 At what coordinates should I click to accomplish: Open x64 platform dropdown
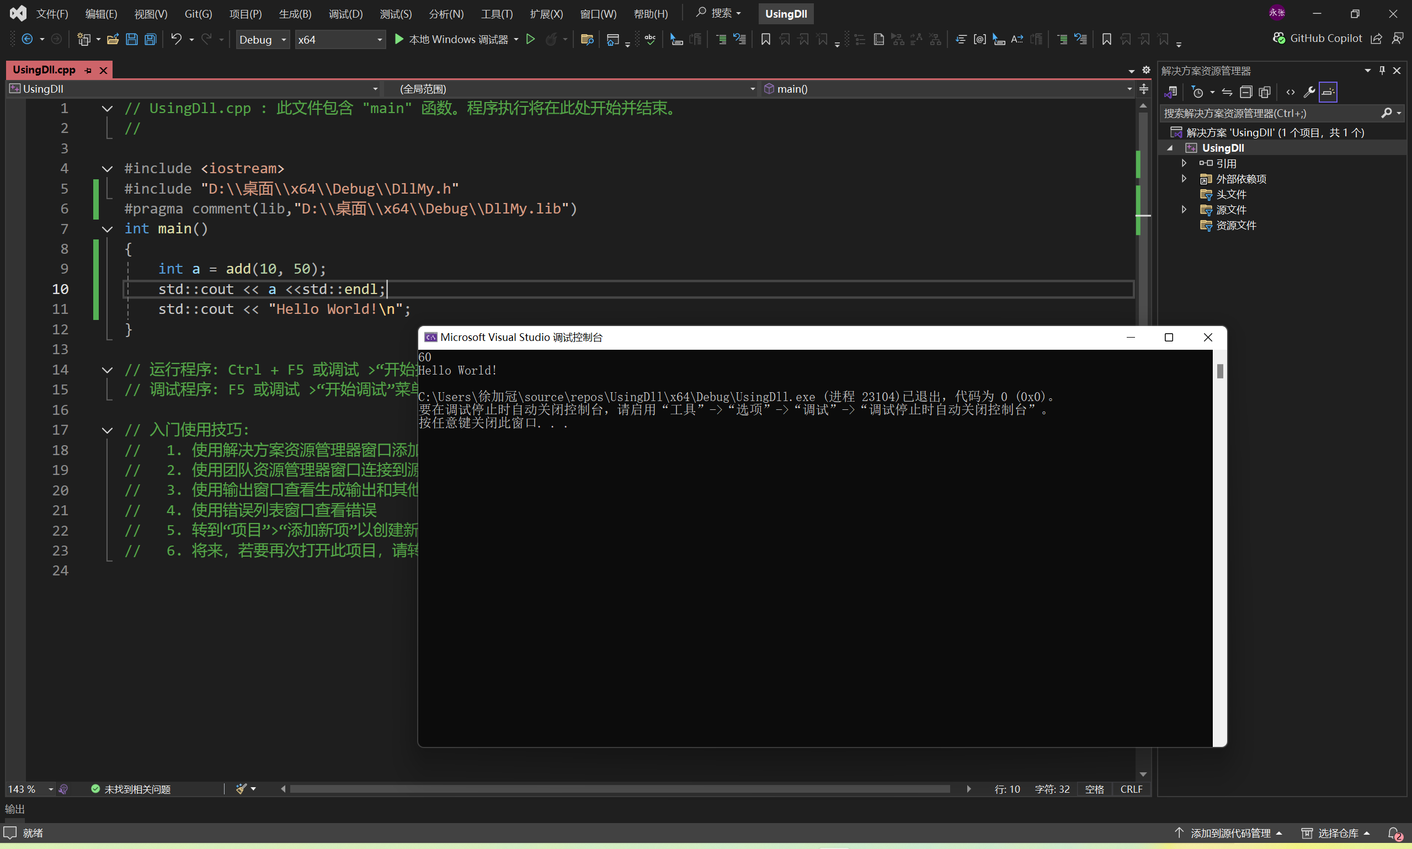340,40
